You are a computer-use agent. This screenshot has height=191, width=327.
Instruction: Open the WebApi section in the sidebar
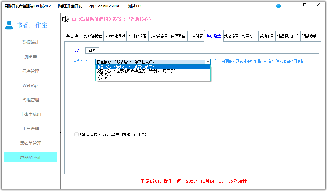coord(30,85)
